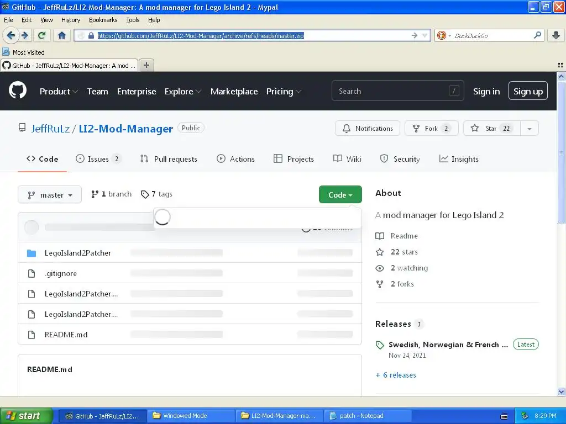The height and width of the screenshot is (424, 566).
Task: Open the JeffRuLz owner link
Action: [x=50, y=129]
